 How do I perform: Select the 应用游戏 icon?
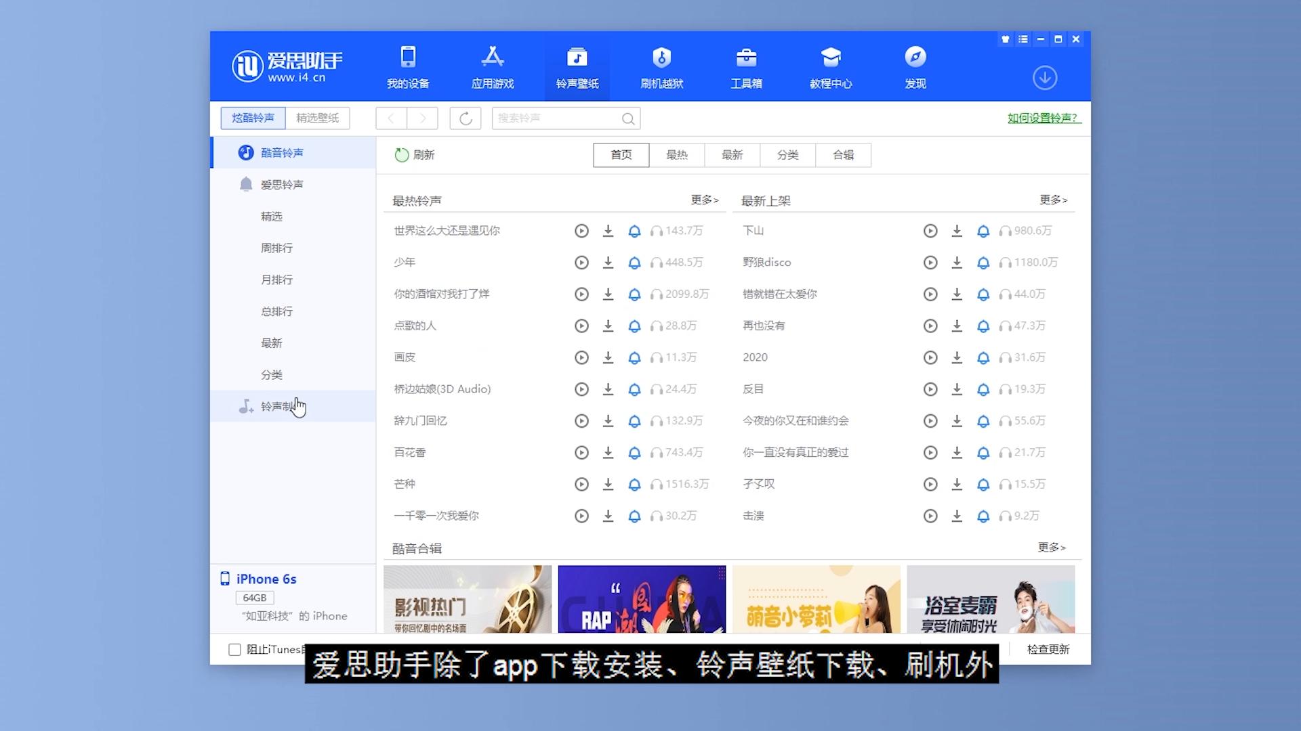pyautogui.click(x=493, y=66)
